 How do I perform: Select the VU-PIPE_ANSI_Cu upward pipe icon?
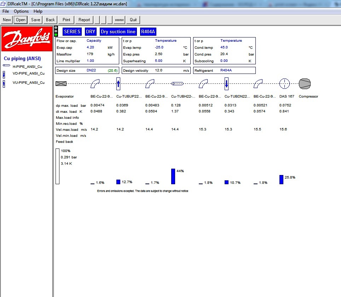[x=4, y=84]
